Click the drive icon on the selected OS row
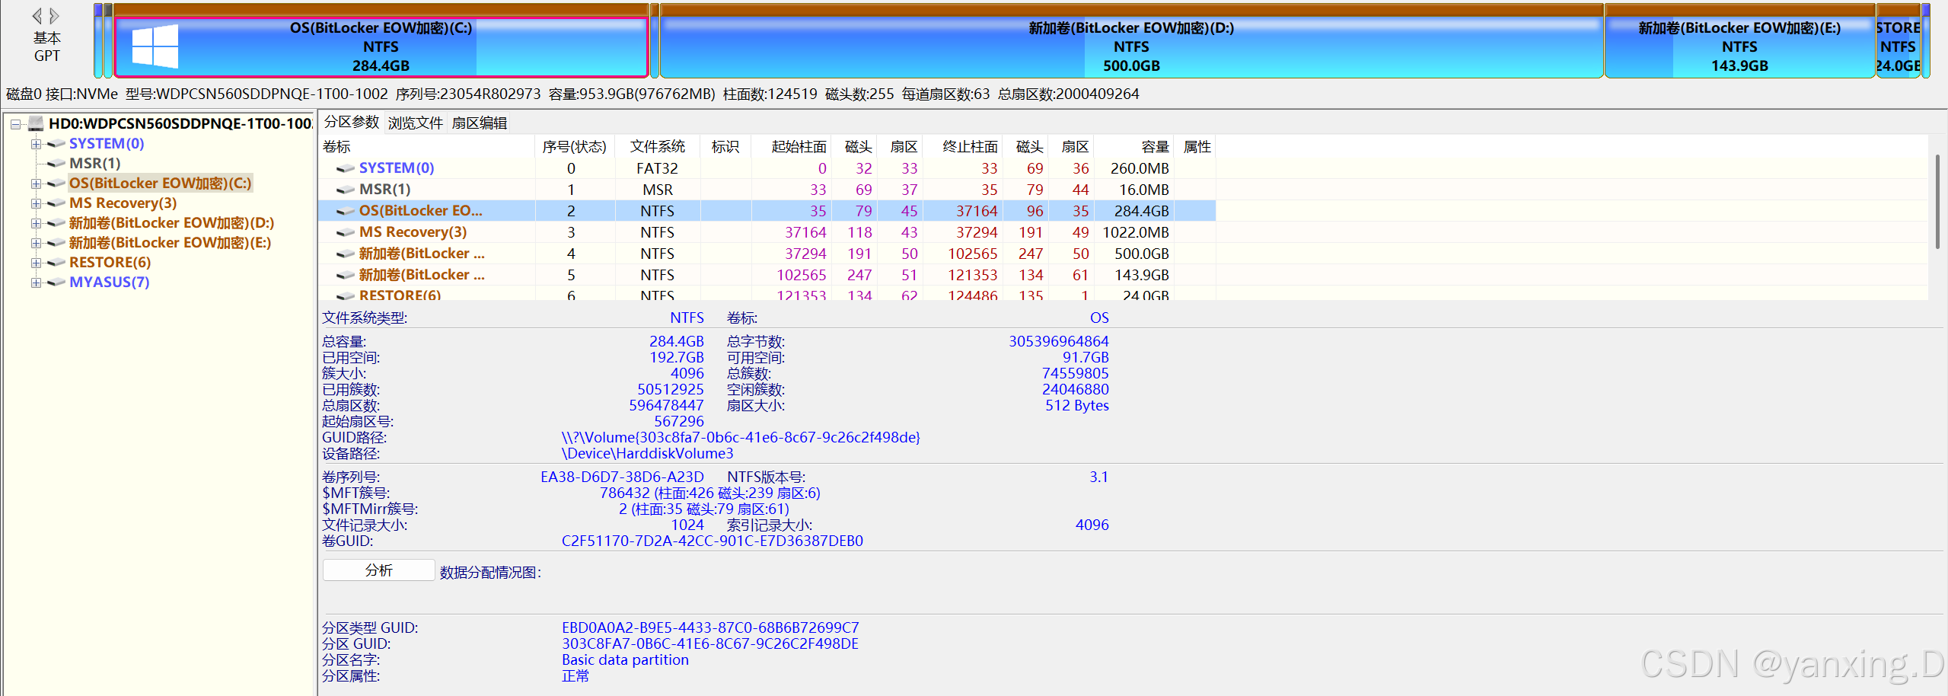 click(x=344, y=211)
